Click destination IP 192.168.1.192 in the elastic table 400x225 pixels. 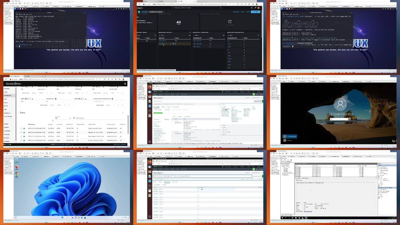coord(197,44)
